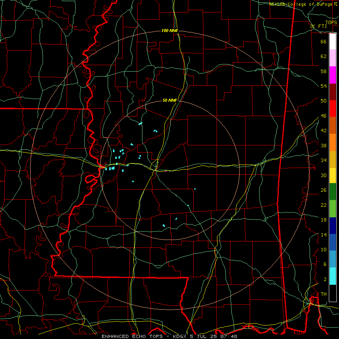Viewport: 339px width, 339px height.
Task: Click the "58" legend value
Action: pos(324,71)
